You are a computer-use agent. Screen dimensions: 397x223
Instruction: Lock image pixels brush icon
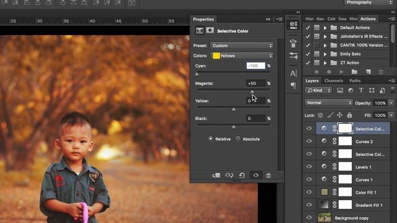point(330,115)
